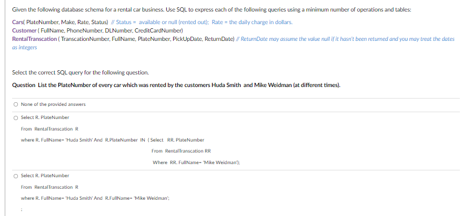Click the "as integers" italic text
The image size is (463, 216).
pyautogui.click(x=25, y=47)
